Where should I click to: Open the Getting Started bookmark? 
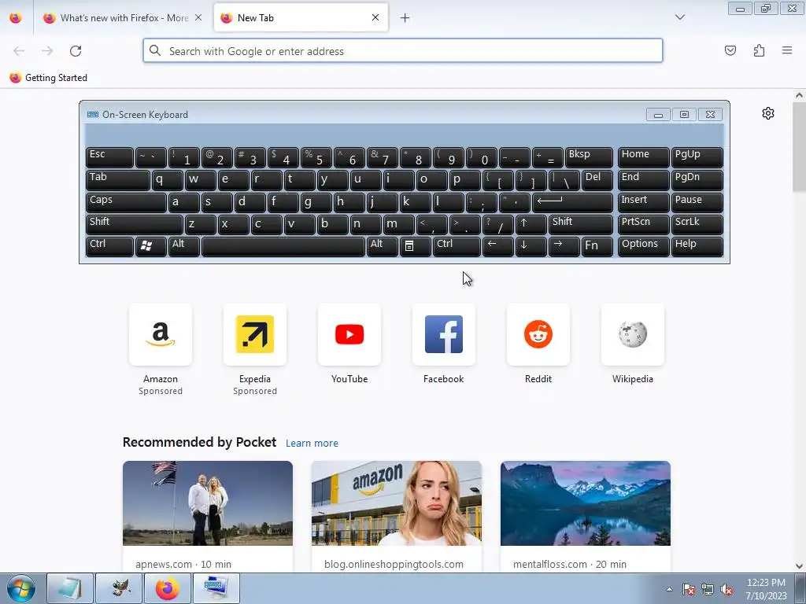[48, 78]
